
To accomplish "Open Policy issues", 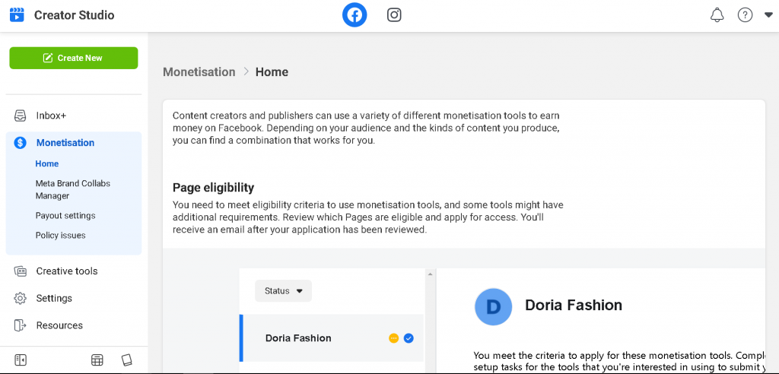I will click(x=60, y=236).
